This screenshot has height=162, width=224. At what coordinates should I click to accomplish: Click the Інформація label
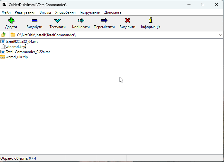151,27
